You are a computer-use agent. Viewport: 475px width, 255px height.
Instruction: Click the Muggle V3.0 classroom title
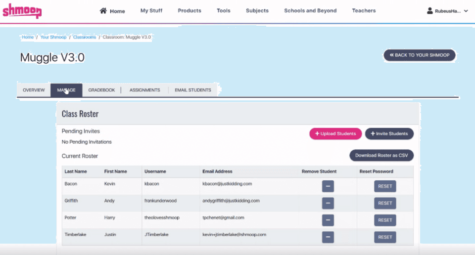pyautogui.click(x=52, y=57)
